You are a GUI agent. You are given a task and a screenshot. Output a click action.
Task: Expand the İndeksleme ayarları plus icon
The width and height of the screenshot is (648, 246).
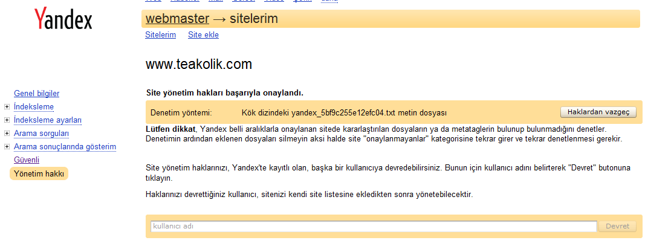pyautogui.click(x=7, y=120)
